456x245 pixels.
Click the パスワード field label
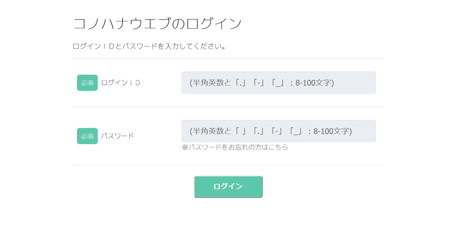point(118,136)
